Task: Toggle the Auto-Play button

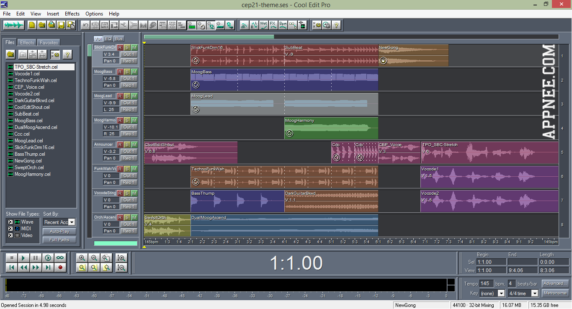Action: 59,232
